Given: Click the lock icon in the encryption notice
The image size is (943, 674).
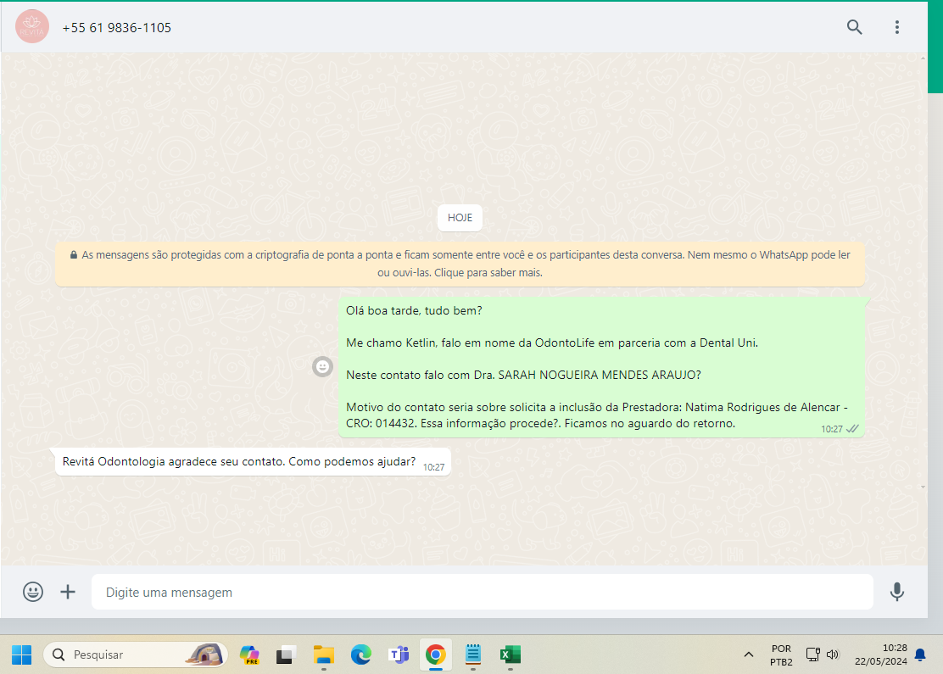Looking at the screenshot, I should [74, 255].
